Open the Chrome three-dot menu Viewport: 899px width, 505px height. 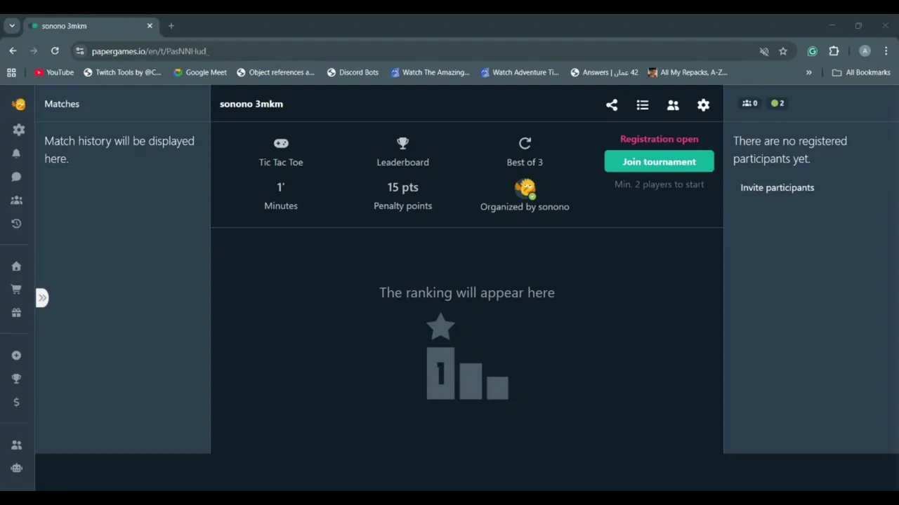(886, 51)
